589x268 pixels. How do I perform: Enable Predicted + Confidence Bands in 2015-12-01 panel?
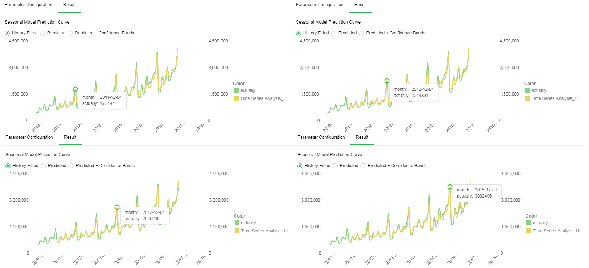[x=363, y=166]
